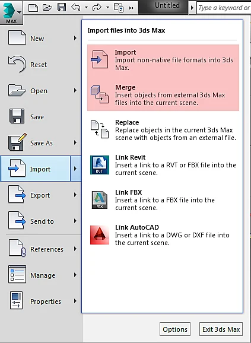Choose the Link AutoCAD option title
The width and height of the screenshot is (251, 343).
[137, 227]
